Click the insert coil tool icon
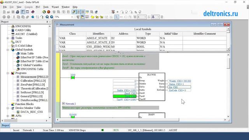The height and width of the screenshot is (140, 249). [126, 17]
